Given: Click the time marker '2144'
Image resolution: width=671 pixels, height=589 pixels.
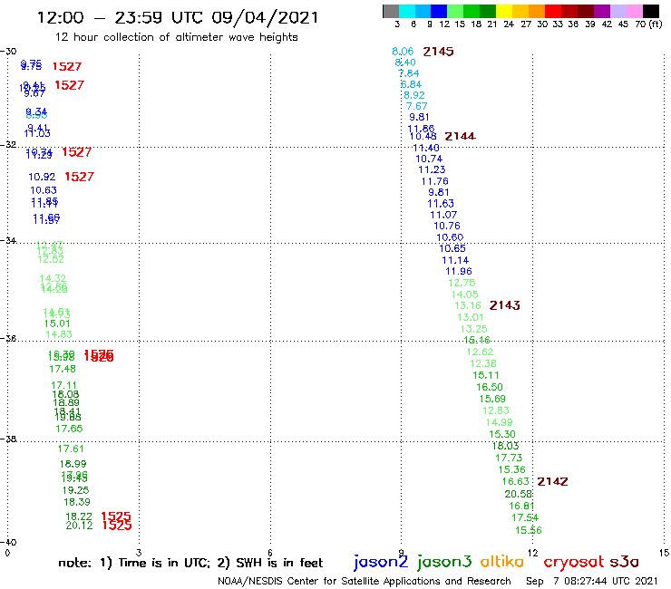Looking at the screenshot, I should (460, 137).
